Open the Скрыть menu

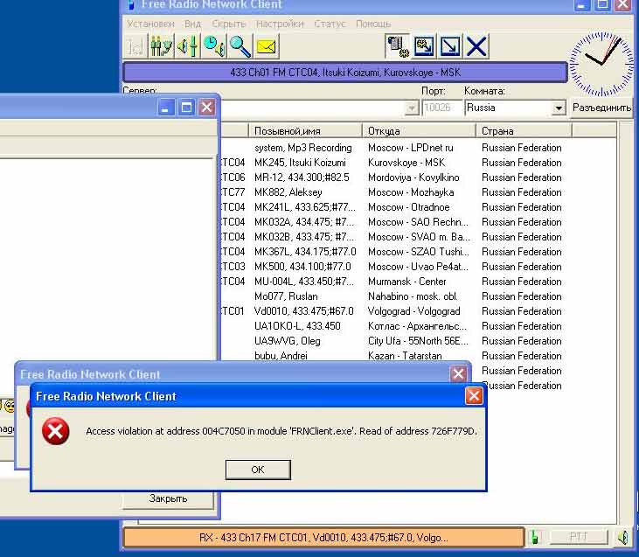229,24
